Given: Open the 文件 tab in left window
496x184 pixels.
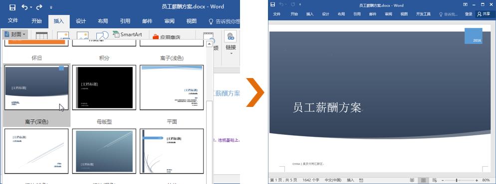Looking at the screenshot, I should [12, 21].
